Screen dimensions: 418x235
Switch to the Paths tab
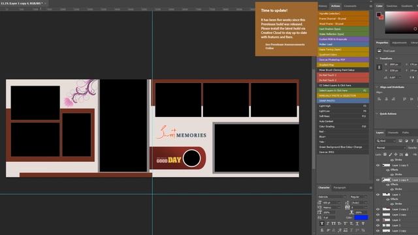coord(406,133)
